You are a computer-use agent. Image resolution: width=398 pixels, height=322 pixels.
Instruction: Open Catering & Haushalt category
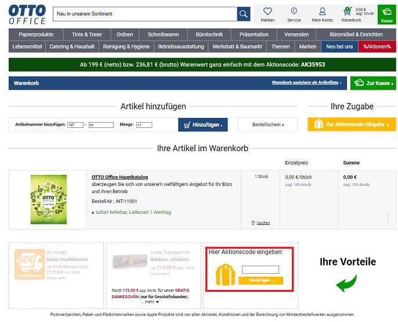pyautogui.click(x=72, y=46)
